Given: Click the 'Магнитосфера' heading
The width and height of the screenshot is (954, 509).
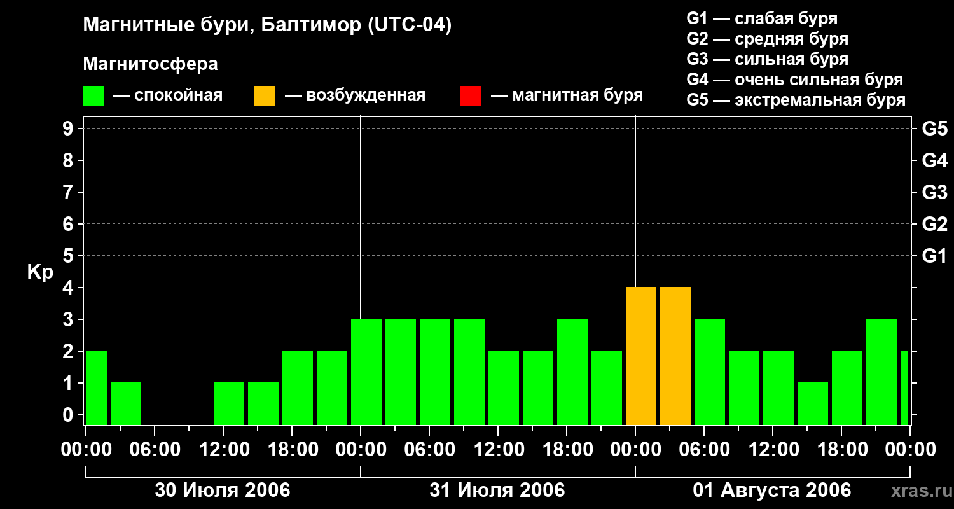Looking at the screenshot, I should point(151,64).
